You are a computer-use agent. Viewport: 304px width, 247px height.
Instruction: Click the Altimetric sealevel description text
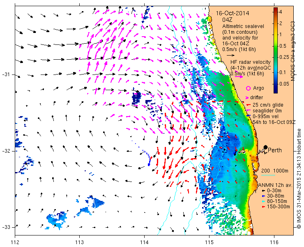[243, 26]
